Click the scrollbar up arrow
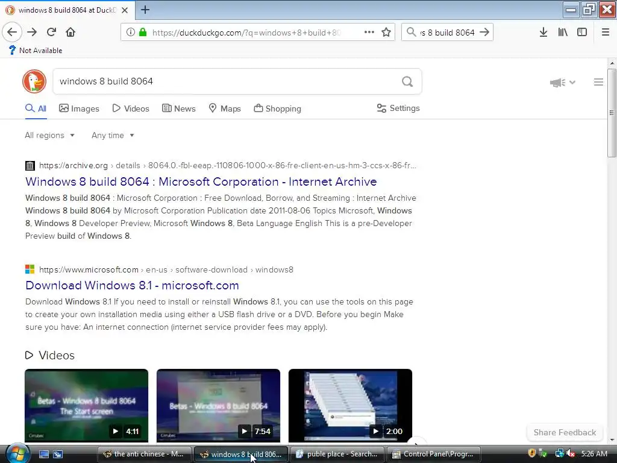617x463 pixels. click(612, 63)
